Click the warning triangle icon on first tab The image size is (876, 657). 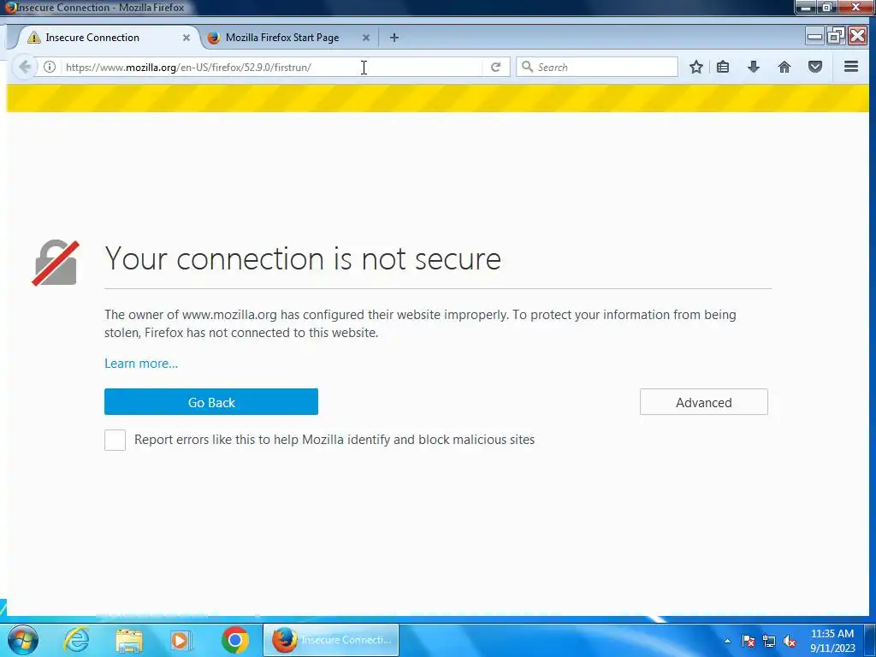(x=34, y=38)
